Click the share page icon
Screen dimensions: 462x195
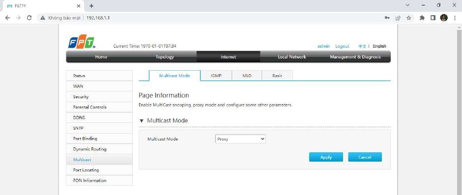pos(398,18)
